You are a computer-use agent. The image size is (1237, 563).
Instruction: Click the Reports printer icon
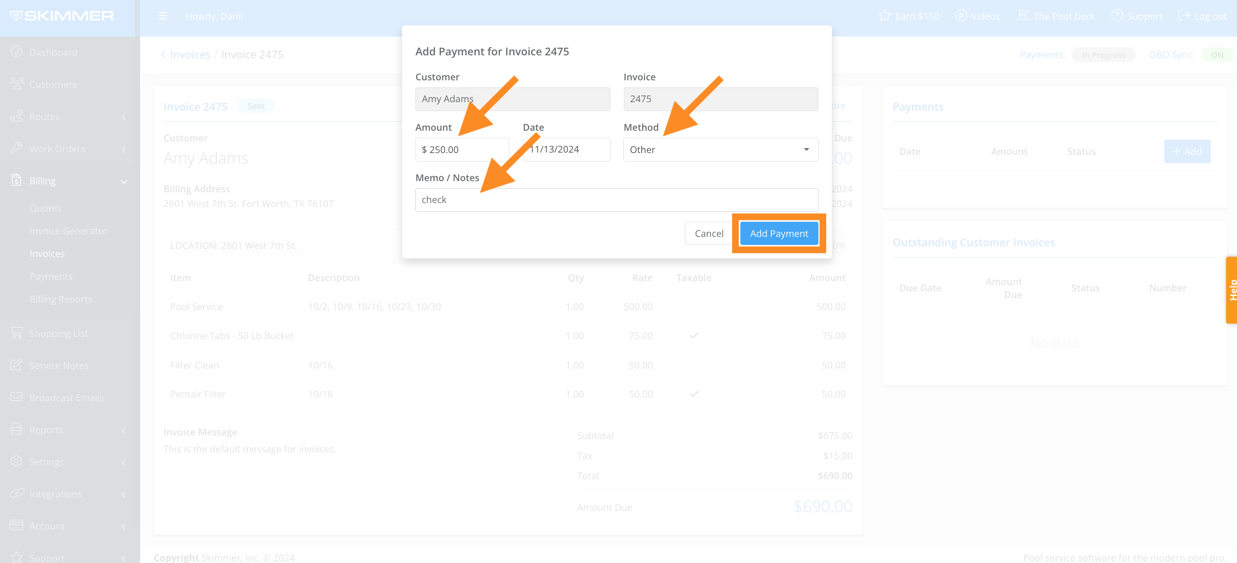point(17,429)
